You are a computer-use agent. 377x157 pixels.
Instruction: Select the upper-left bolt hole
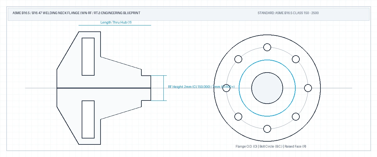click(x=238, y=59)
